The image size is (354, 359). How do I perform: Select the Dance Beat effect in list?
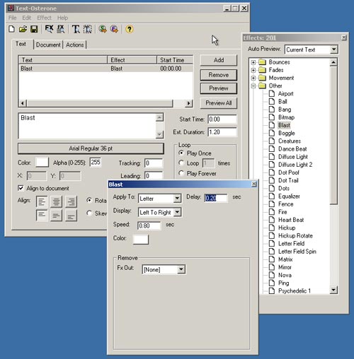[x=292, y=149]
